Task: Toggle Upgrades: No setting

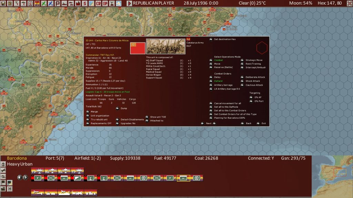Action: (x=117, y=123)
